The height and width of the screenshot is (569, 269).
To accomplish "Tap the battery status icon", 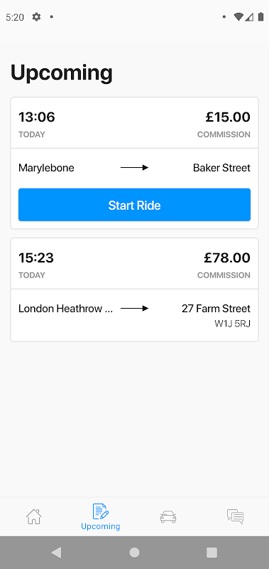I will coord(260,16).
